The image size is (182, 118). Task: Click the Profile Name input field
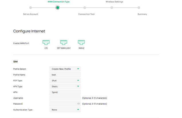click(65, 75)
